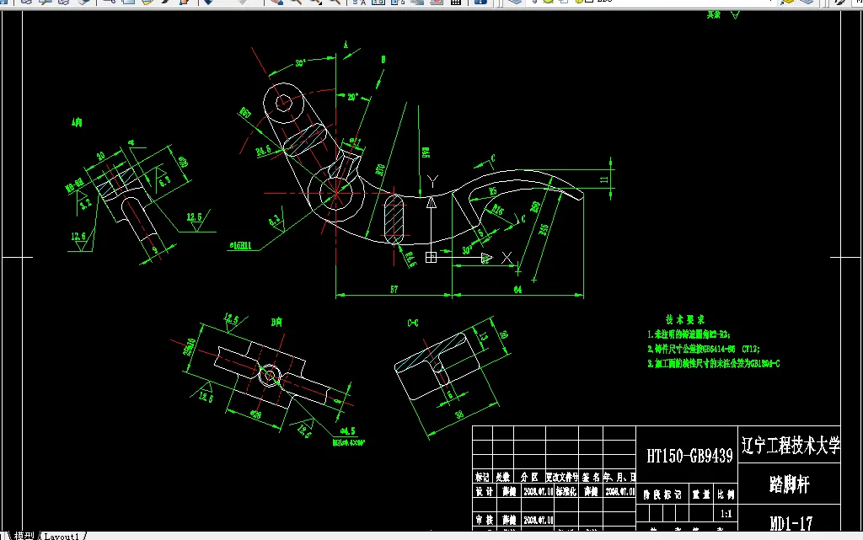Click the 辽宁工程技术大学 title text

coord(791,445)
